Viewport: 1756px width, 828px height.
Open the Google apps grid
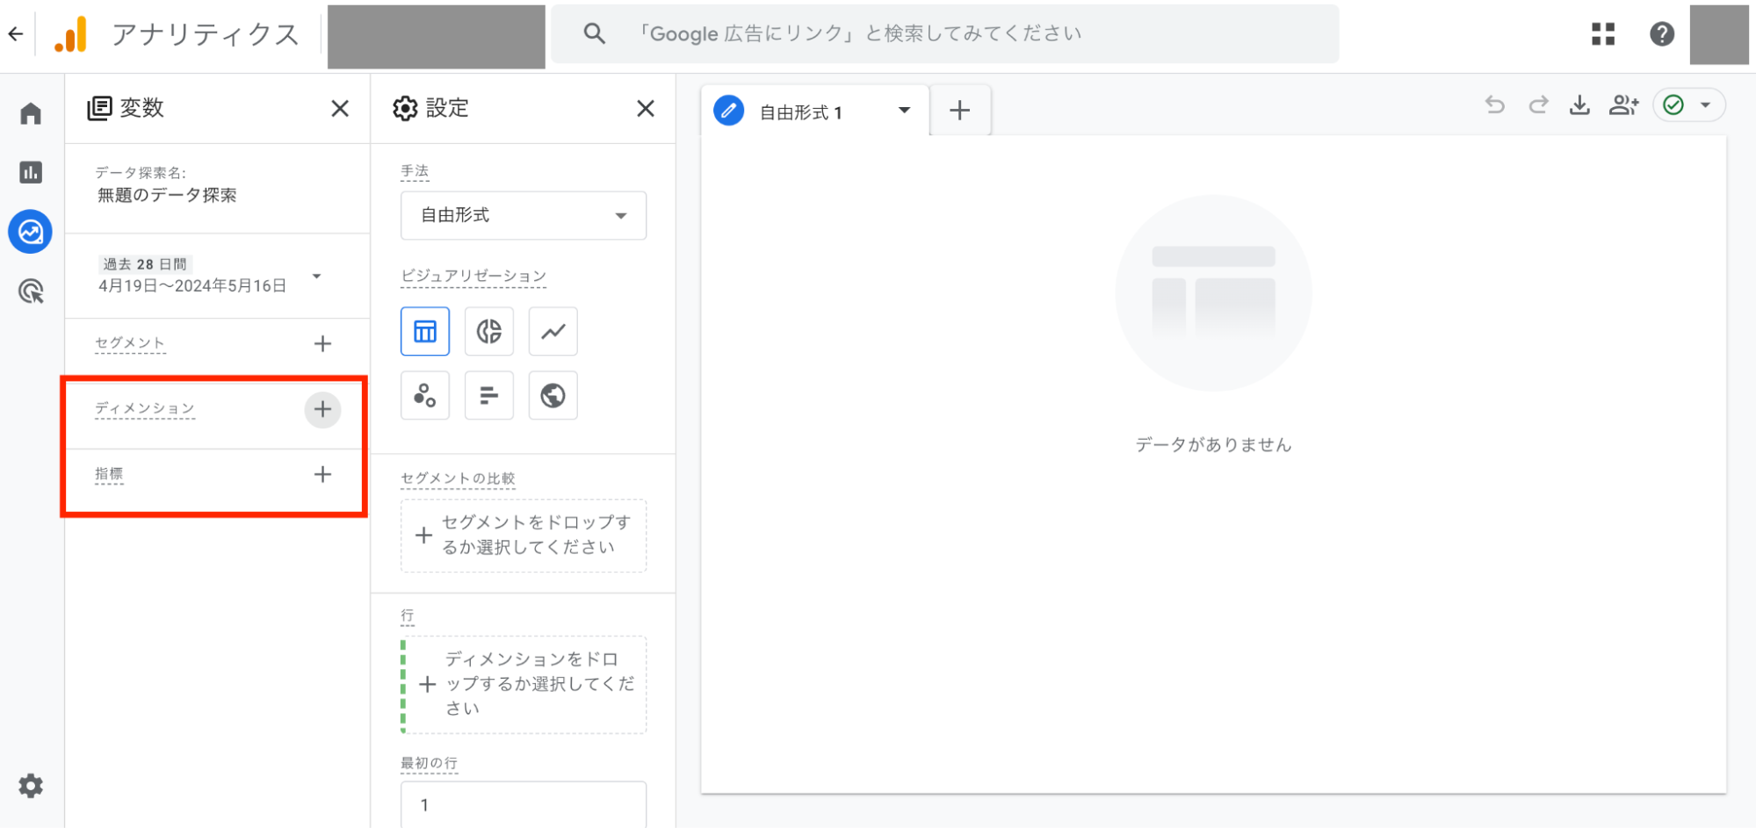click(x=1603, y=34)
